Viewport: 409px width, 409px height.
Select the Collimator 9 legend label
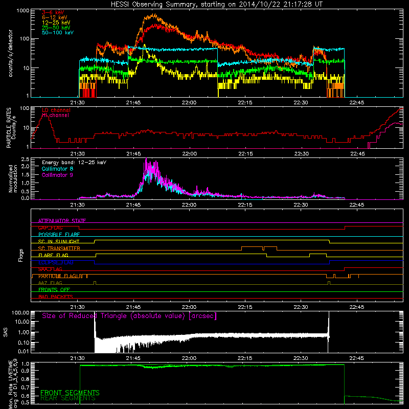click(x=57, y=175)
